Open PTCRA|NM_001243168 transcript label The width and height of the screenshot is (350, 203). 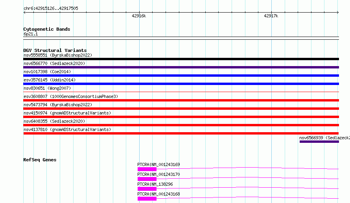[x=158, y=194]
